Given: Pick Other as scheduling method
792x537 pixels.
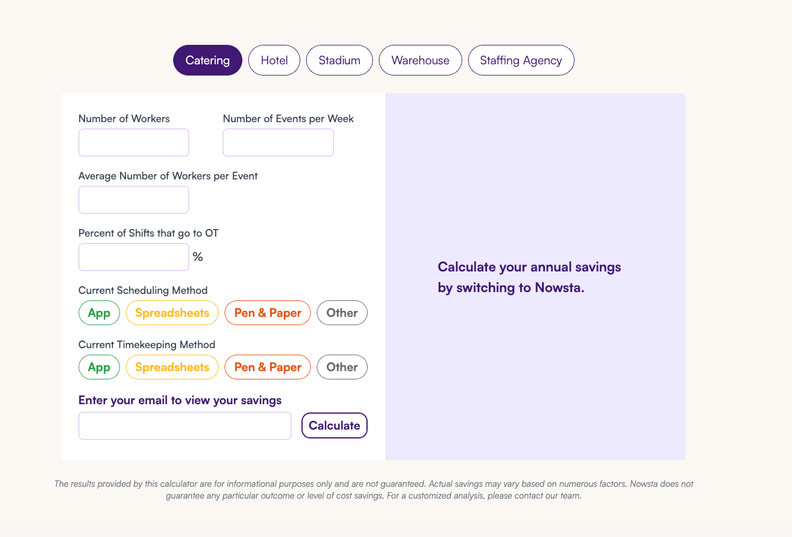Looking at the screenshot, I should 342,313.
